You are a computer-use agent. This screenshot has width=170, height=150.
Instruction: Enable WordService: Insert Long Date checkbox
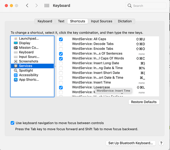click(x=61, y=63)
